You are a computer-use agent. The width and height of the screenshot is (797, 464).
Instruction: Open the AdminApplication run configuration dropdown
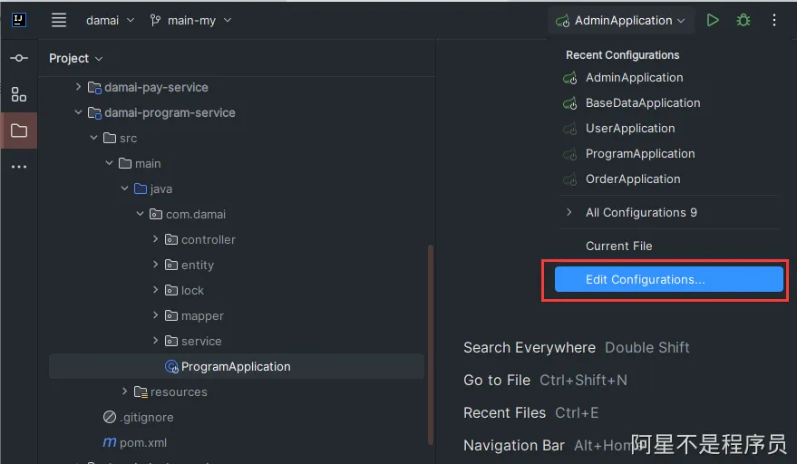pyautogui.click(x=621, y=20)
